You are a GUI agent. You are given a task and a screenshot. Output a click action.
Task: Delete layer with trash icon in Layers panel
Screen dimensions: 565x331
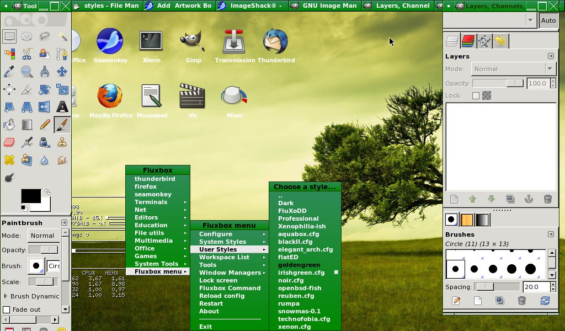click(547, 199)
